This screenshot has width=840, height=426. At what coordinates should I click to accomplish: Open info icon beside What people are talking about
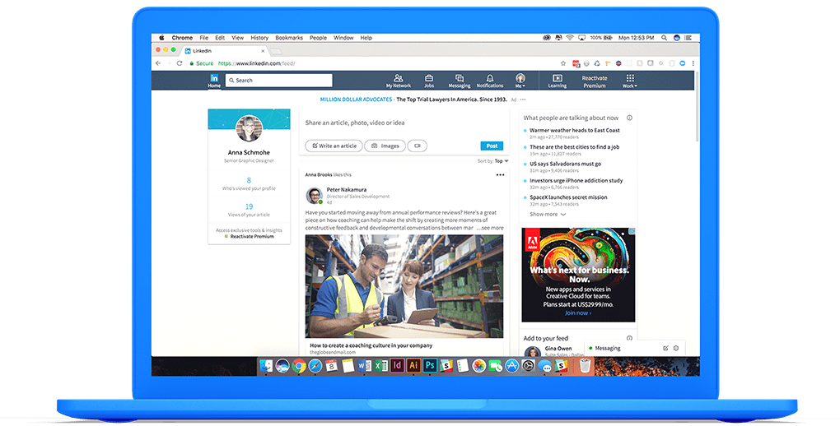[629, 118]
